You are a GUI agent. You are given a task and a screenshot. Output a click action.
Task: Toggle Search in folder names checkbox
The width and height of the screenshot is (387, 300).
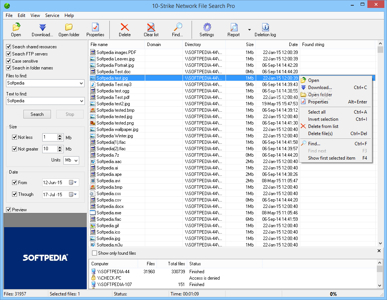pyautogui.click(x=9, y=68)
